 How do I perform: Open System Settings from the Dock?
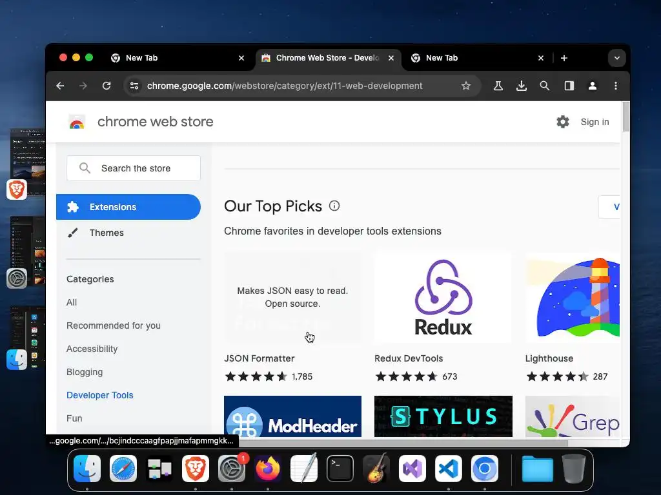click(232, 469)
